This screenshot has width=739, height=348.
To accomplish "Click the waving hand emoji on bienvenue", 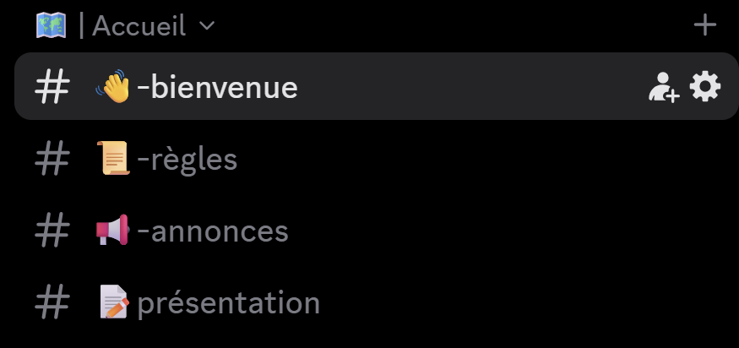I will pos(112,87).
